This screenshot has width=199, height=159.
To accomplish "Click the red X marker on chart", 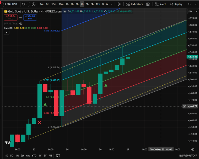I will coord(39,123).
